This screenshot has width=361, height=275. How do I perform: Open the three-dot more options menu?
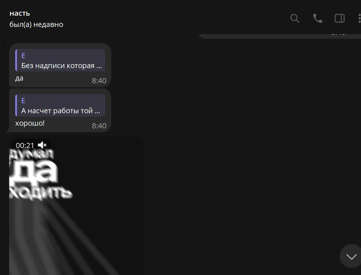coord(359,18)
